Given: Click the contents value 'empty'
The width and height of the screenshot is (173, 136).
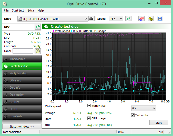Looking at the screenshot, I should [36, 46].
